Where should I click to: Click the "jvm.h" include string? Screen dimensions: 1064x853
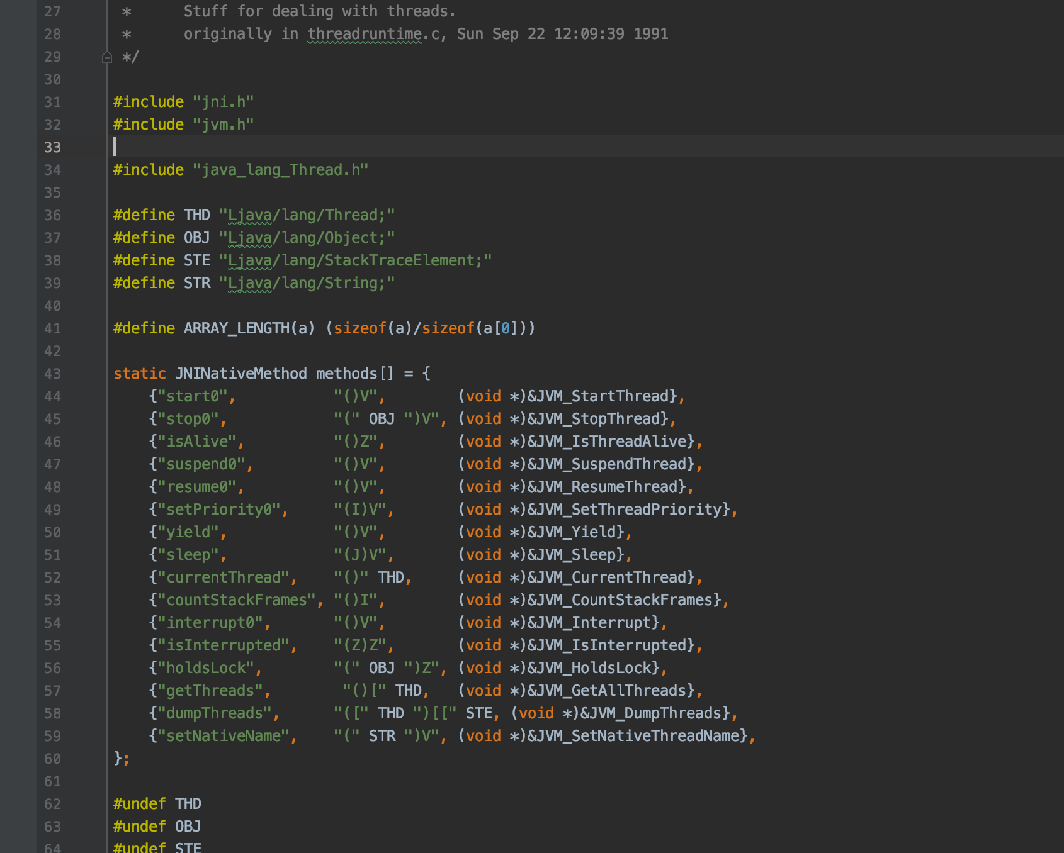click(x=224, y=125)
